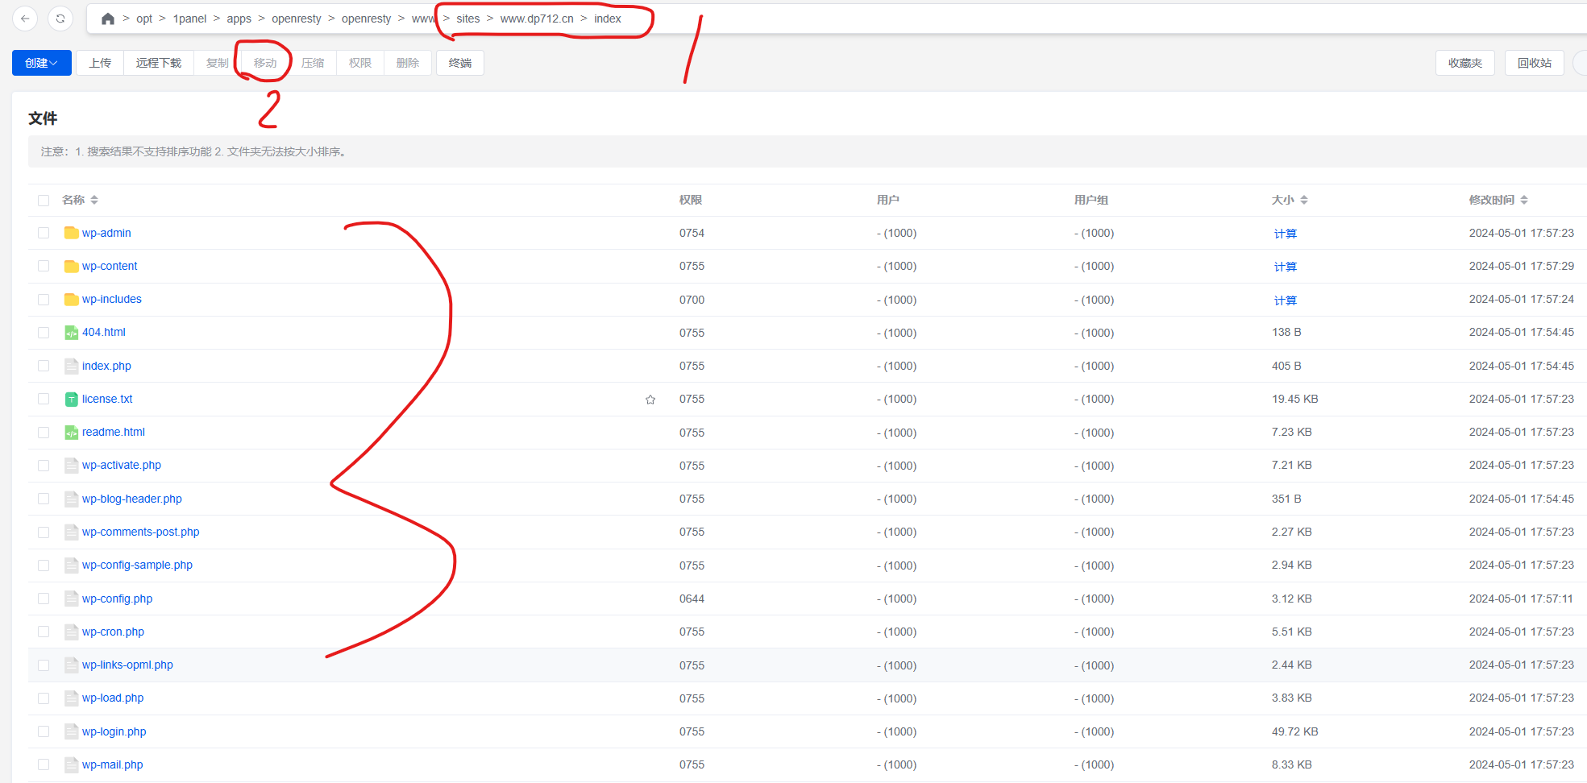The height and width of the screenshot is (783, 1587).
Task: Open the wp-login.php file link
Action: pos(114,731)
